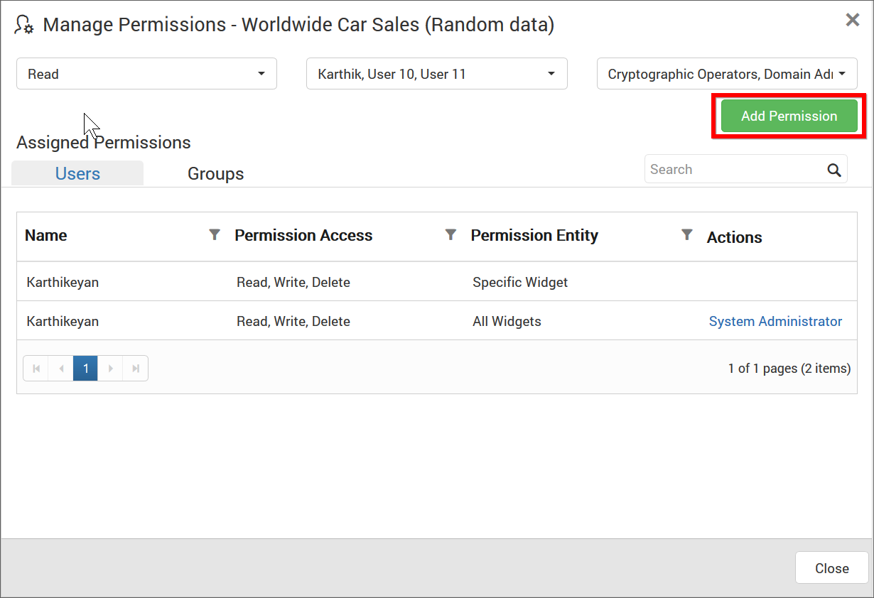
Task: Open the Permission Access column filter icon
Action: pyautogui.click(x=451, y=234)
